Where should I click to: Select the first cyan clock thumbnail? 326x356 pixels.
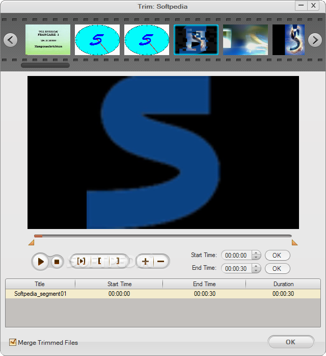coord(97,40)
